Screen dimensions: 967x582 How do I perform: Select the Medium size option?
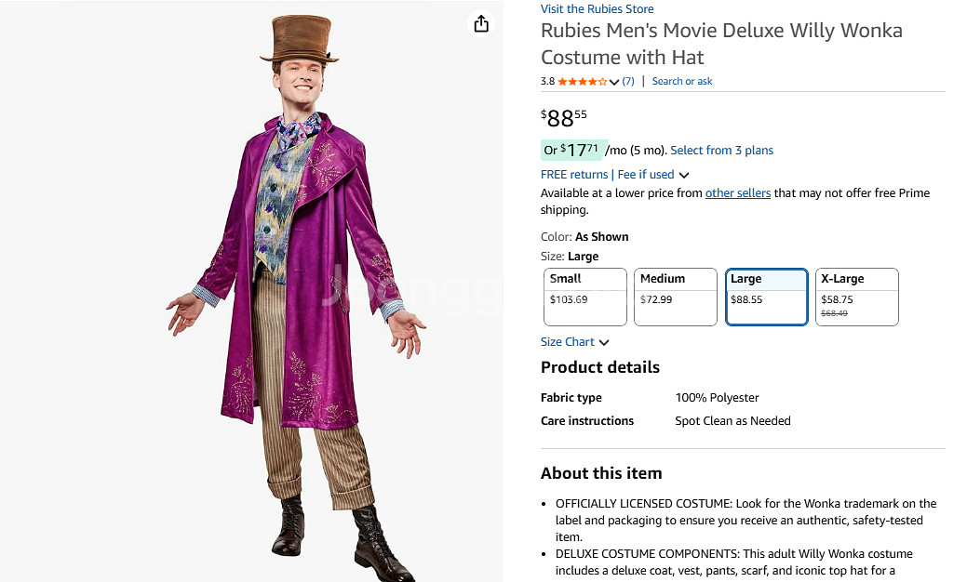675,297
